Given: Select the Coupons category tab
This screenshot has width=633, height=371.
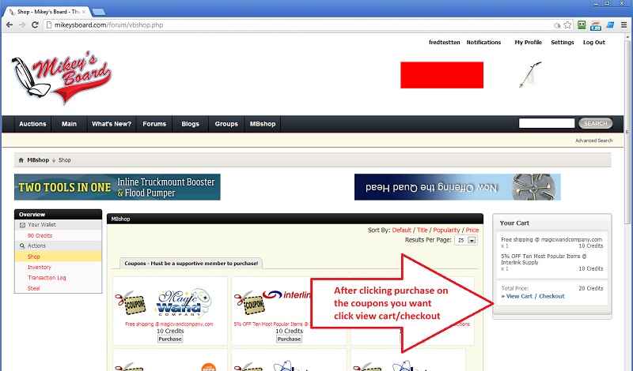Looking at the screenshot, I should click(x=191, y=264).
